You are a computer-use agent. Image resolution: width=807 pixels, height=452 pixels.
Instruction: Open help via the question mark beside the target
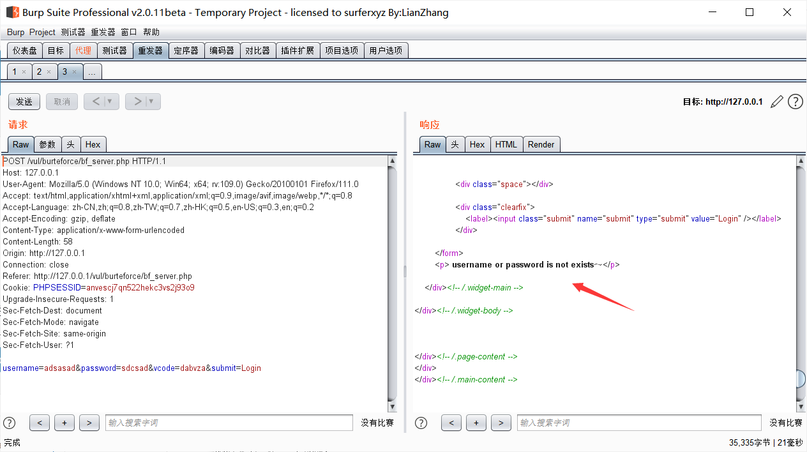click(795, 102)
